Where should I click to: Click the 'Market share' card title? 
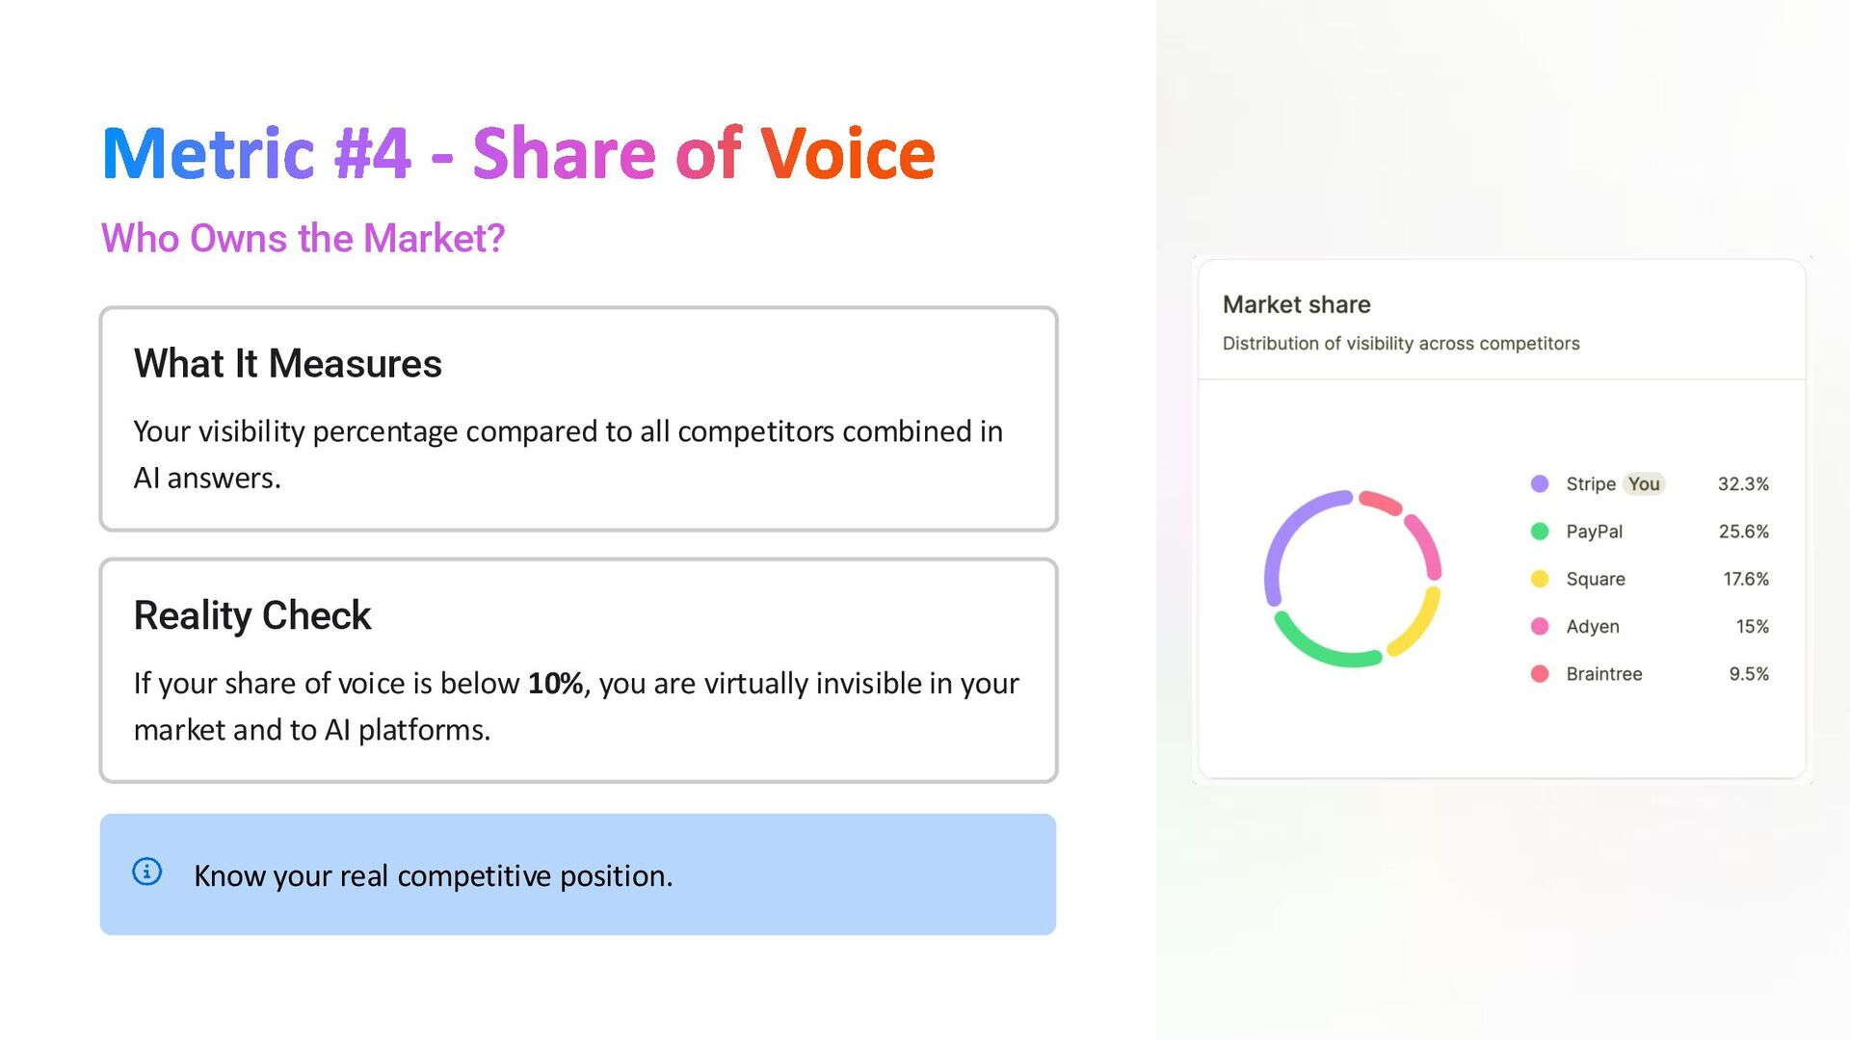pos(1296,304)
